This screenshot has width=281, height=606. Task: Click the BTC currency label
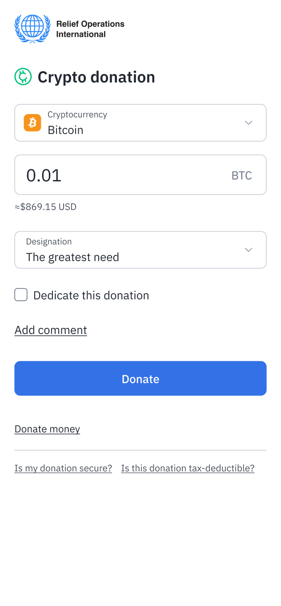tap(241, 175)
